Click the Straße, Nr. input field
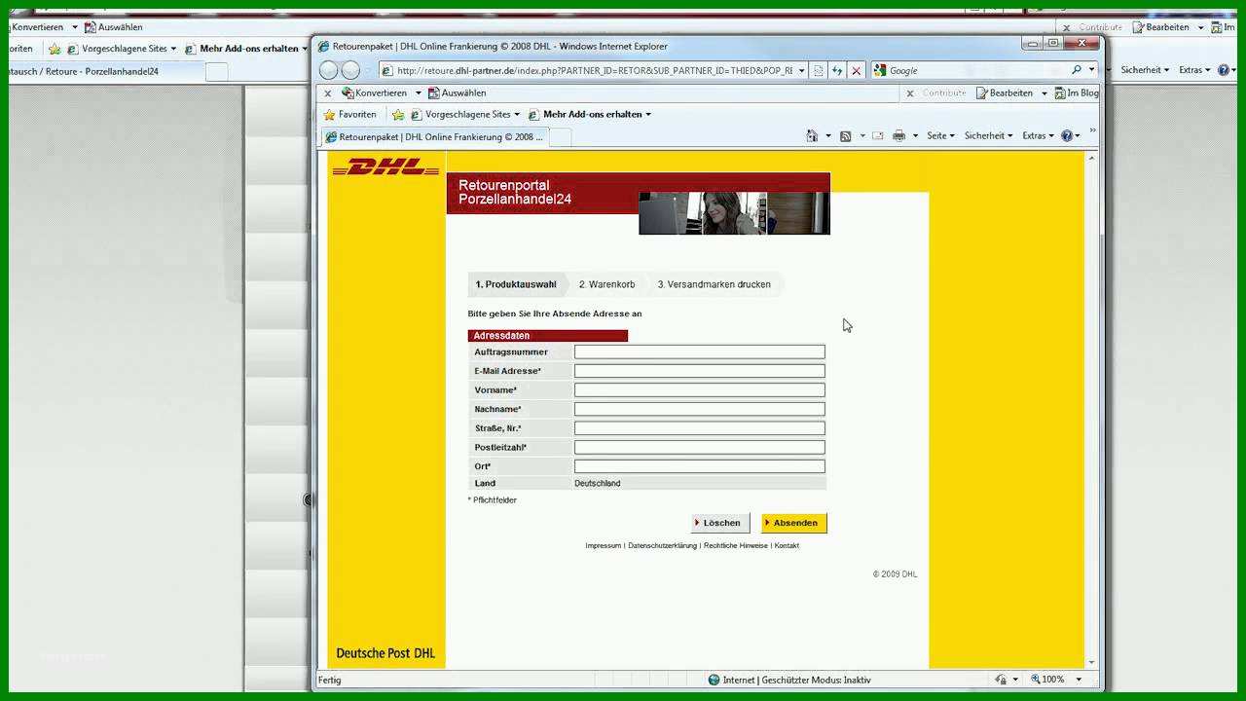 (x=700, y=428)
